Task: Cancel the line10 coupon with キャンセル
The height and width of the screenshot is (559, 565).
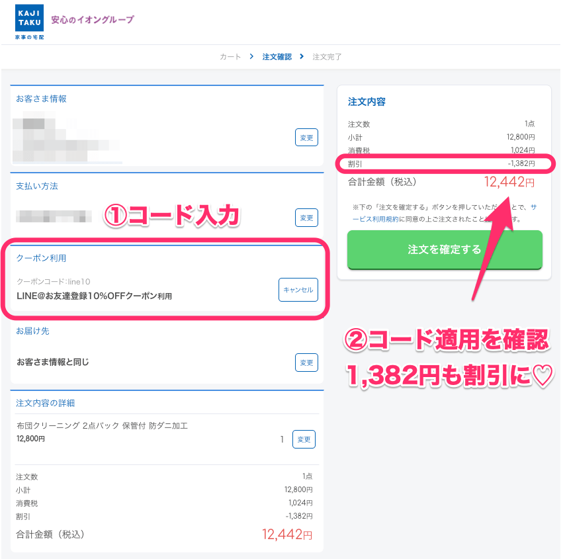Action: click(298, 290)
